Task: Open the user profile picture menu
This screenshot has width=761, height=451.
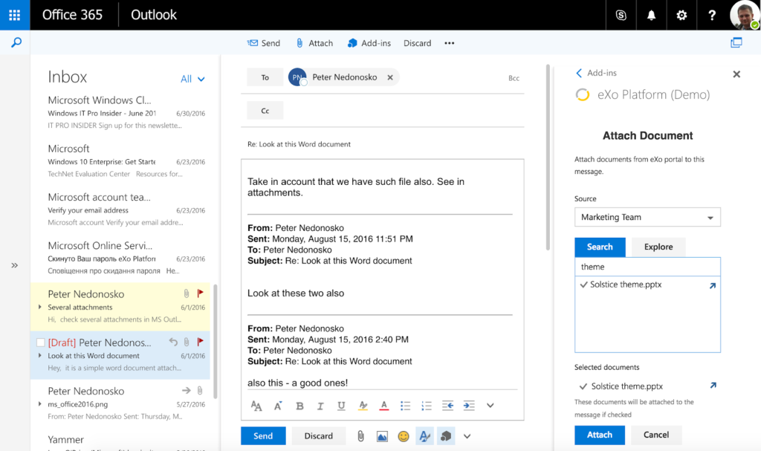Action: [744, 15]
